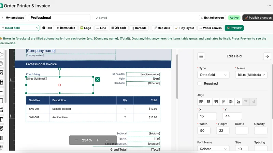
Task: Open the hamburger menu in Edit Field panel
Action: click(x=201, y=56)
